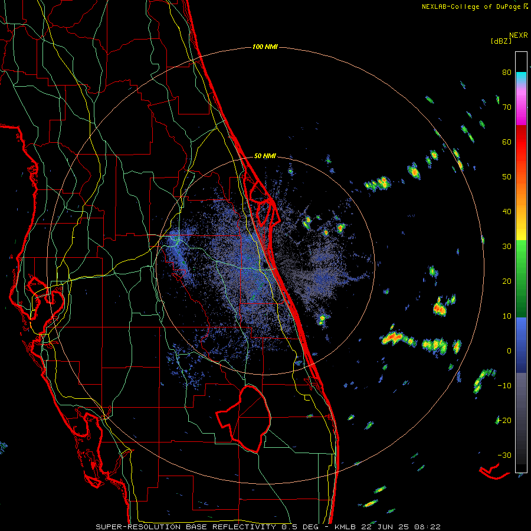Click the 80 value on dBZ scale

[x=507, y=72]
